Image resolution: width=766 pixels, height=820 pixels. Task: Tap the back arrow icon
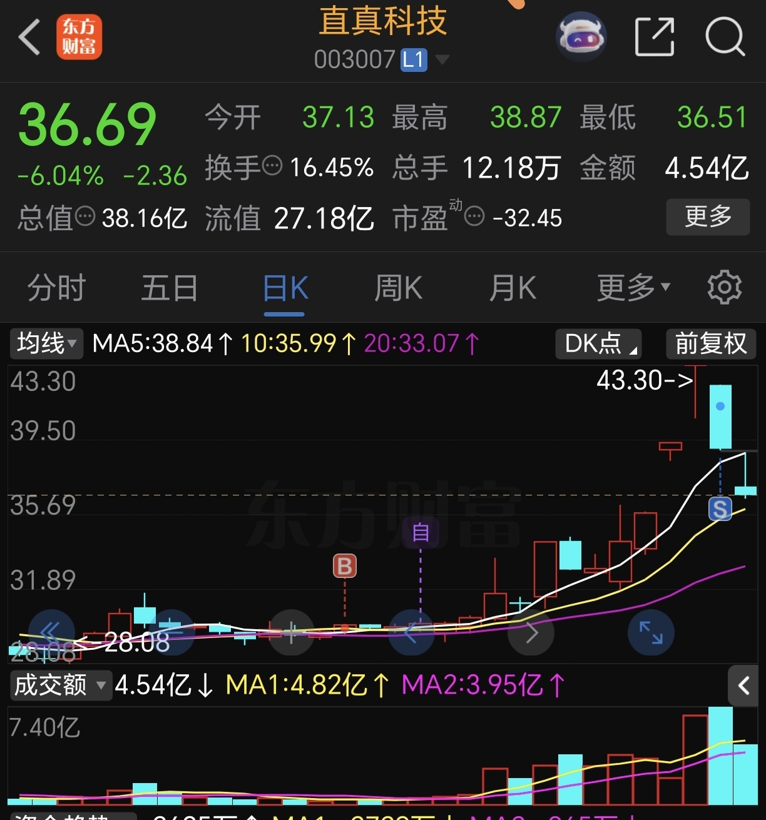pos(29,37)
